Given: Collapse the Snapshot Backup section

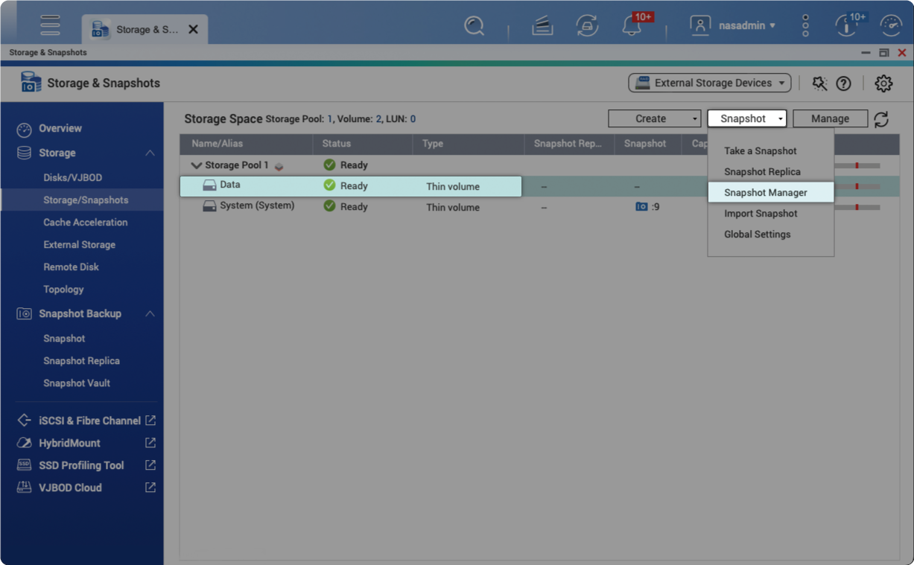Looking at the screenshot, I should tap(150, 313).
